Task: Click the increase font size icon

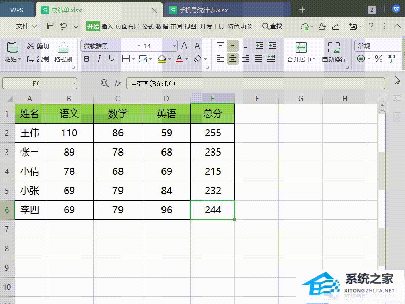Action: click(185, 46)
